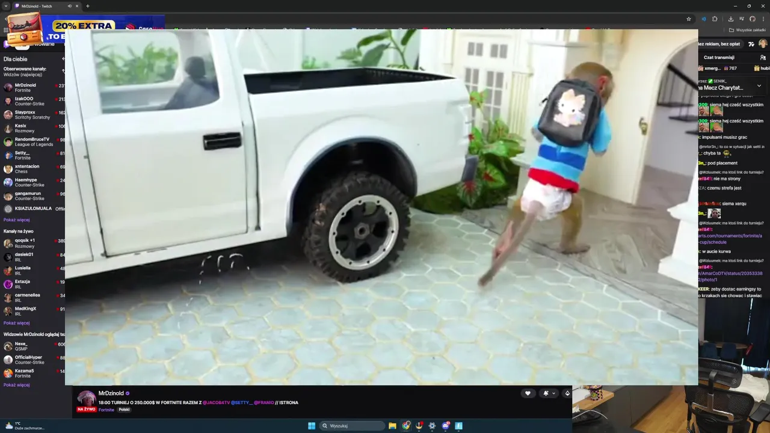770x433 pixels.
Task: Mute the tab via speaker icon
Action: 70,6
